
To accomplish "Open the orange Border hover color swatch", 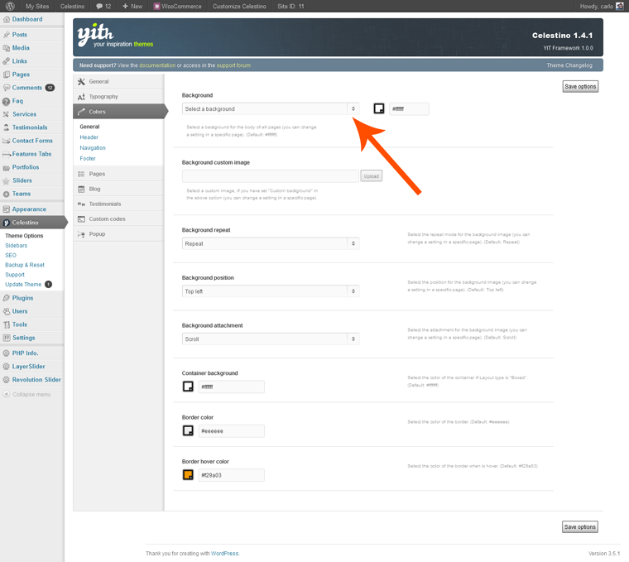I will [188, 475].
